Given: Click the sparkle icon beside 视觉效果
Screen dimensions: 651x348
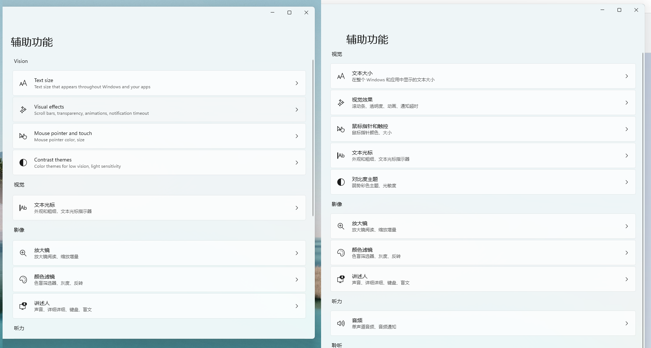Looking at the screenshot, I should pos(341,103).
